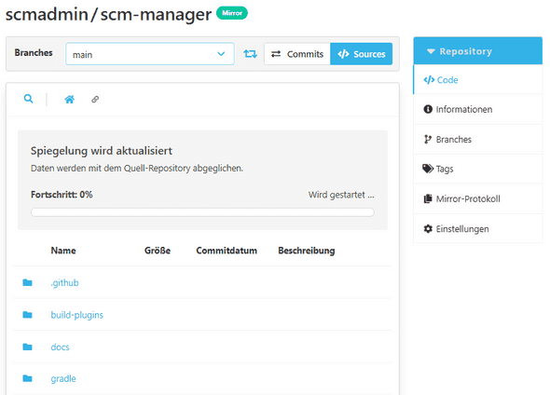Screen dimensions: 550x395
Task: Click the 'Wird gestartet ...' status text
Action: pos(341,195)
